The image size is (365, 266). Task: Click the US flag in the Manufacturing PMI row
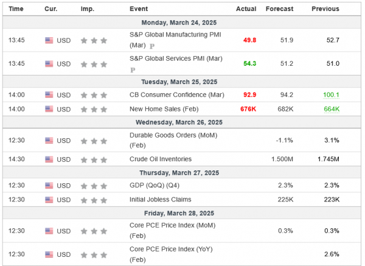49,40
